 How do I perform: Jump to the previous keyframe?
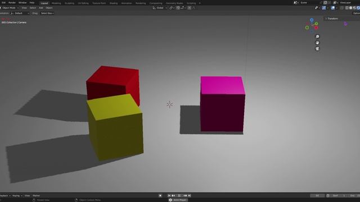coord(174,196)
